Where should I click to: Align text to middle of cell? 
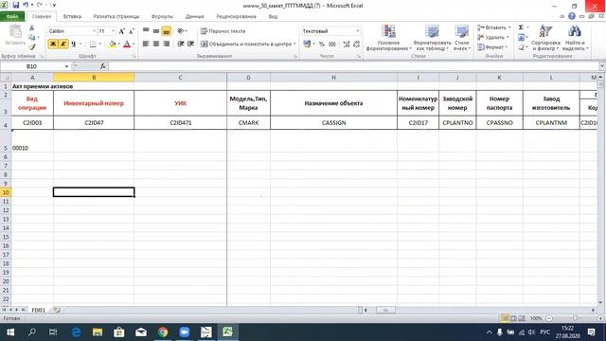pos(156,31)
